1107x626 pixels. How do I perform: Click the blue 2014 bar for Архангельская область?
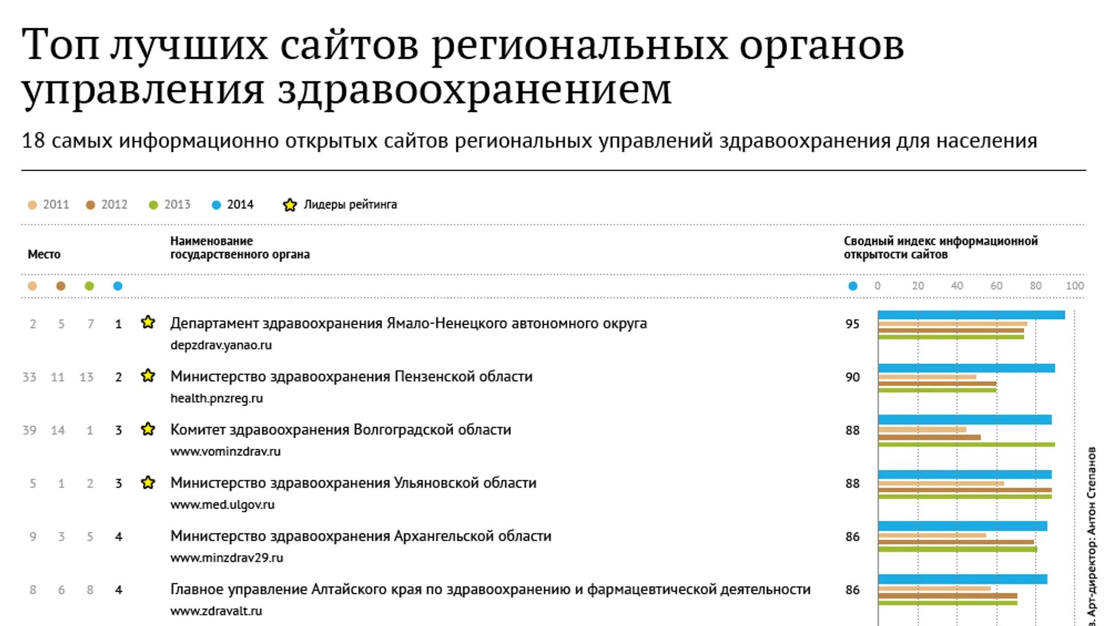pos(963,526)
